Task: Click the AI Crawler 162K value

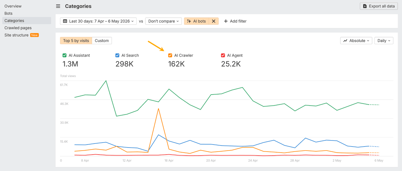Action: (x=176, y=64)
